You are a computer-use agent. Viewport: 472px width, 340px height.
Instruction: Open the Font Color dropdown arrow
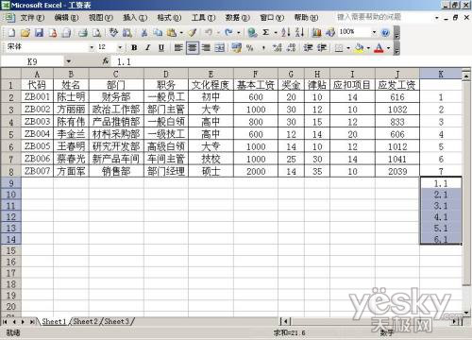pos(389,48)
